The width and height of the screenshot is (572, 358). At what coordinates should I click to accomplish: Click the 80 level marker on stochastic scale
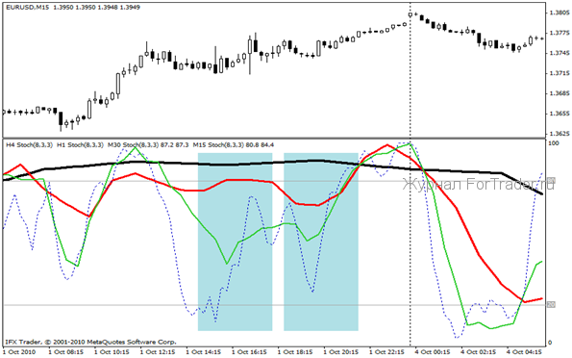552,181
